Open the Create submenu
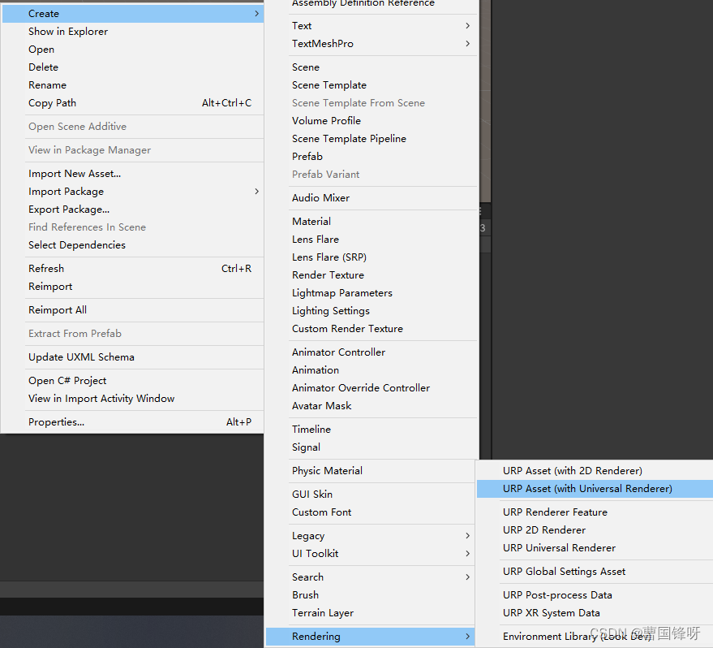The image size is (713, 648). coord(133,14)
